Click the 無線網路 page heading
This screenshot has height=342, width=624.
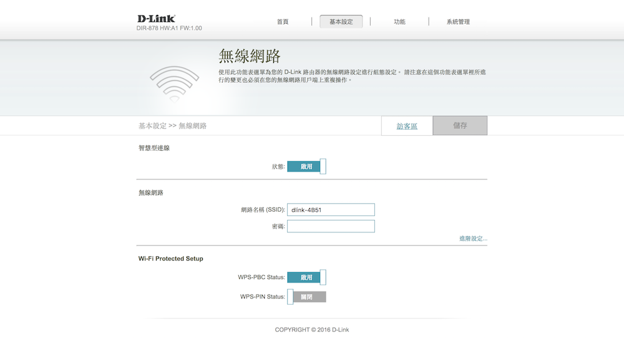[x=249, y=56]
